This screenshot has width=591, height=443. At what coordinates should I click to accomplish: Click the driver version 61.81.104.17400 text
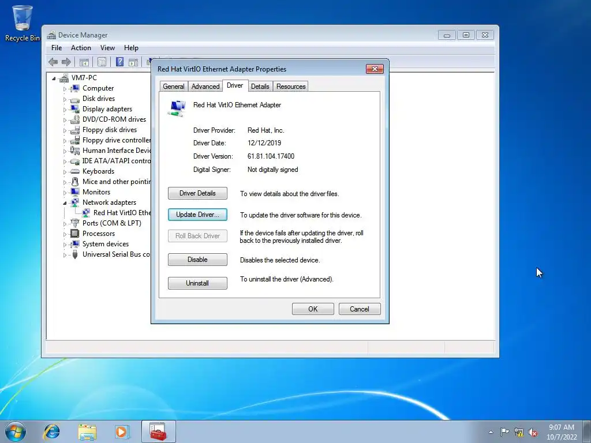(271, 156)
